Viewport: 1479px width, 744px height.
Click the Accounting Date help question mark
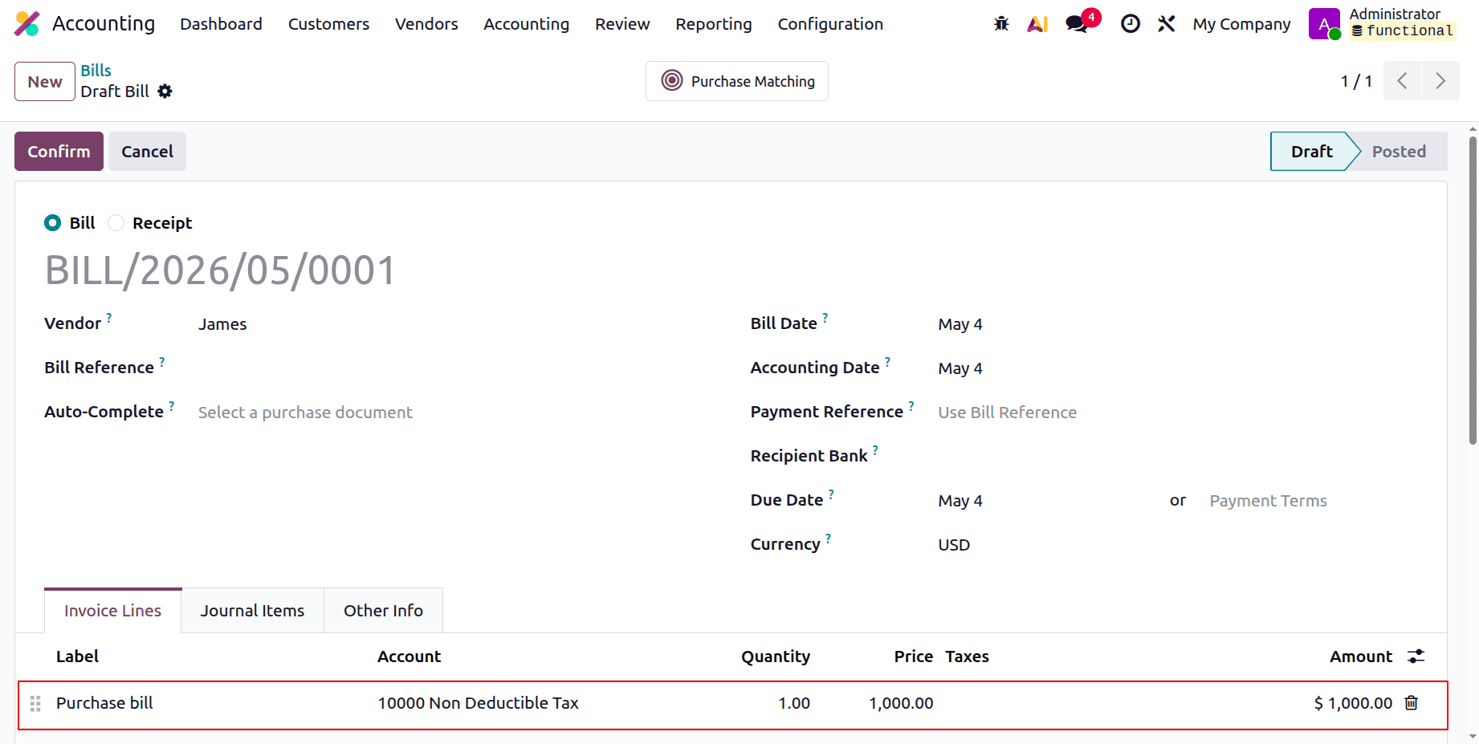(x=888, y=362)
